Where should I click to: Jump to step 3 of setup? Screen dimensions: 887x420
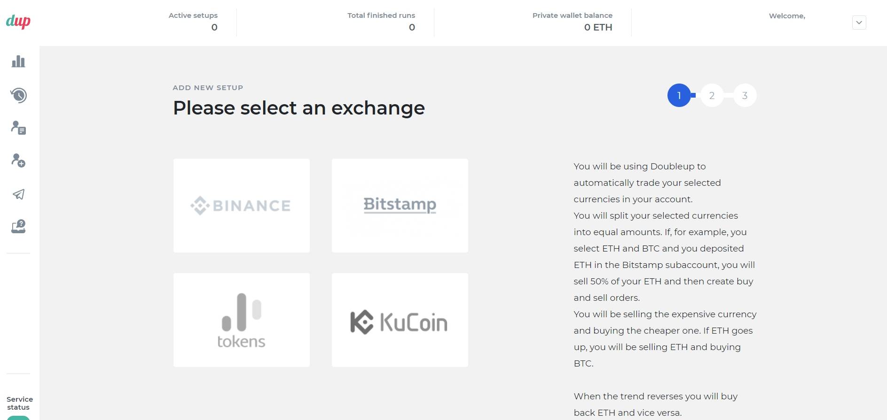745,95
